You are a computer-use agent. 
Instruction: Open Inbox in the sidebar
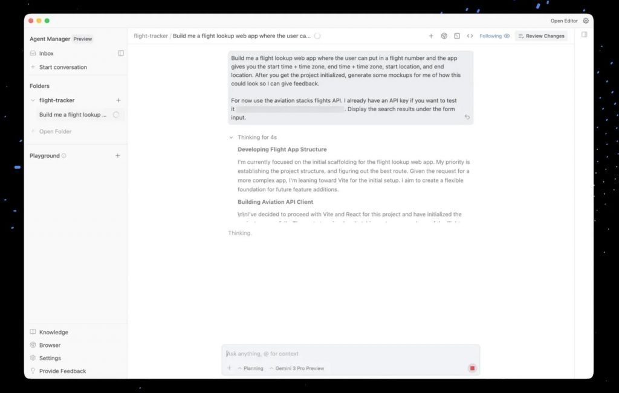46,53
